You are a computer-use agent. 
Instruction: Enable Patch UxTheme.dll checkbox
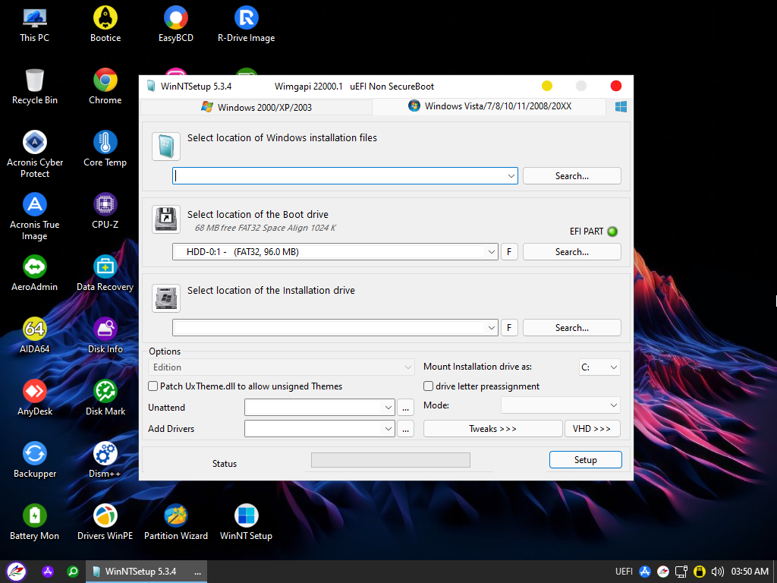153,386
